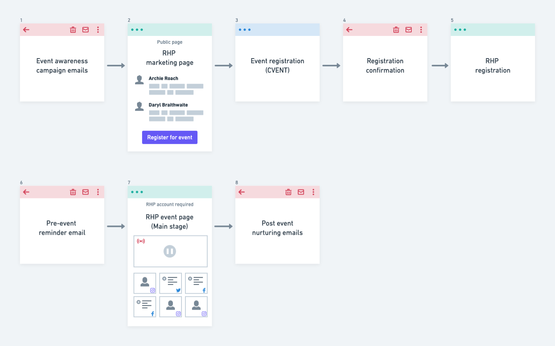Click trash icon on Event awareness email card
555x346 pixels.
point(73,30)
